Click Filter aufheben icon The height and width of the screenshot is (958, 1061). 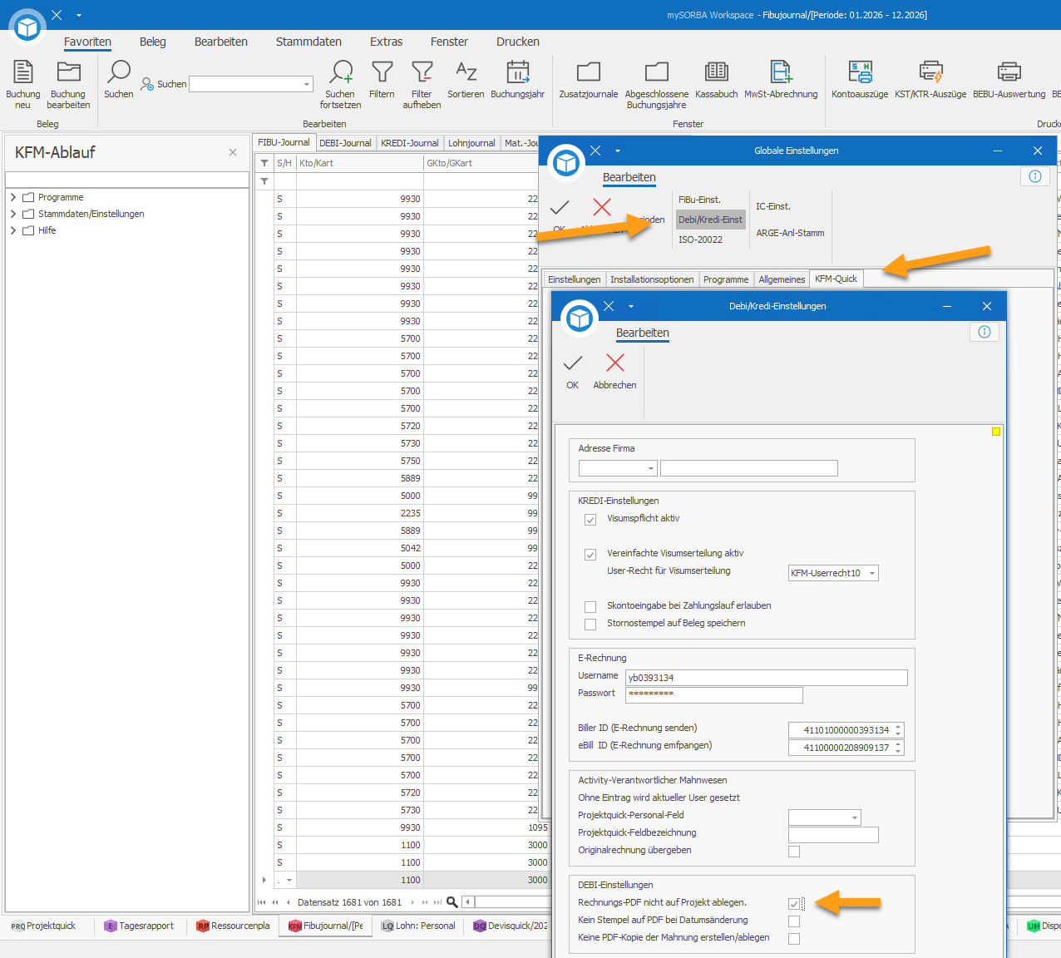tap(422, 72)
